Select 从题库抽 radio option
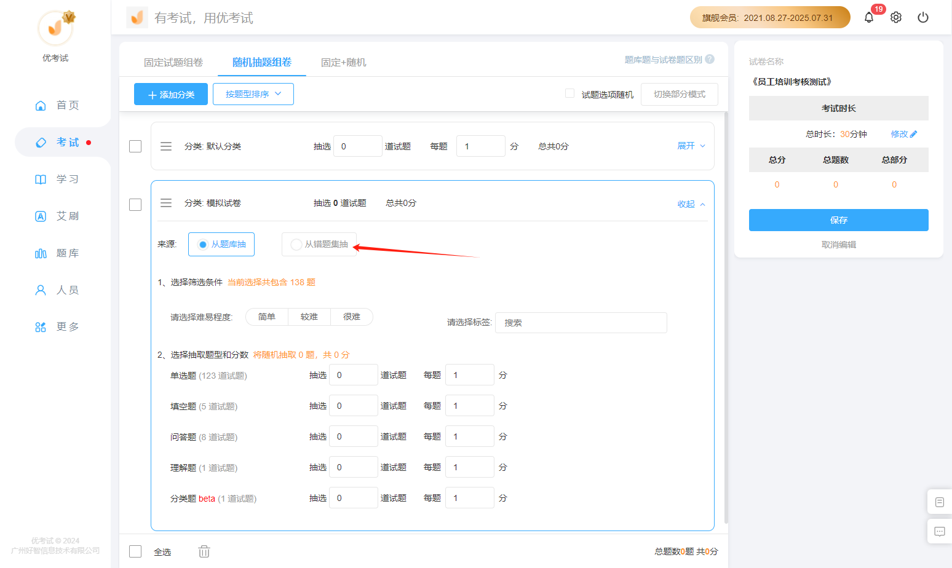952x568 pixels. [221, 244]
